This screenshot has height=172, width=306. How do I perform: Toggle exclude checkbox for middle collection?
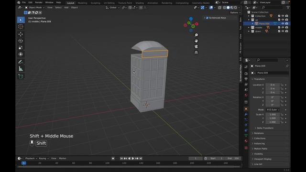[279, 28]
